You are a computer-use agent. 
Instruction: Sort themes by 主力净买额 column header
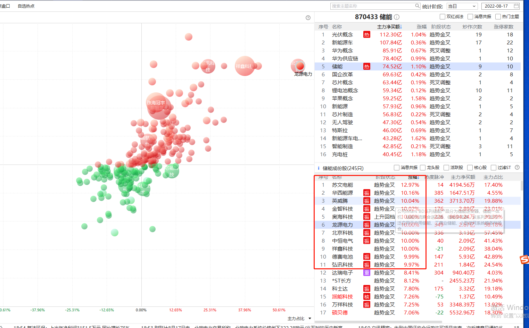(x=389, y=27)
